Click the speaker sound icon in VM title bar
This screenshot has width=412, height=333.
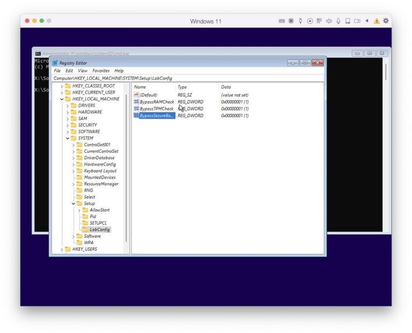click(329, 21)
